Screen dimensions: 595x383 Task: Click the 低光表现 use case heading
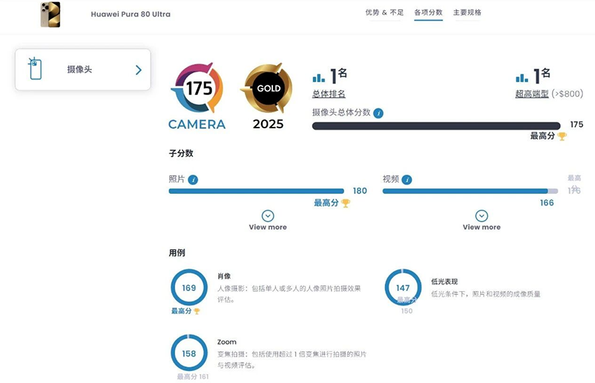(444, 282)
